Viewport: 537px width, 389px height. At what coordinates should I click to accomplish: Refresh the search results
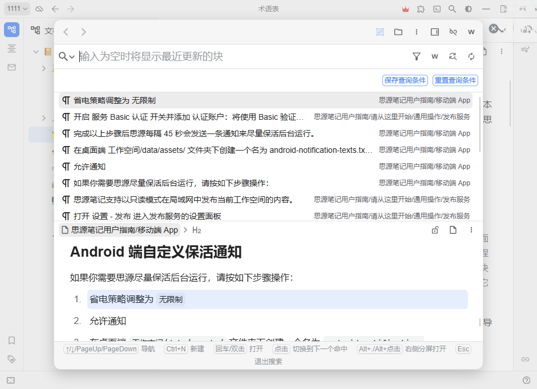click(471, 56)
